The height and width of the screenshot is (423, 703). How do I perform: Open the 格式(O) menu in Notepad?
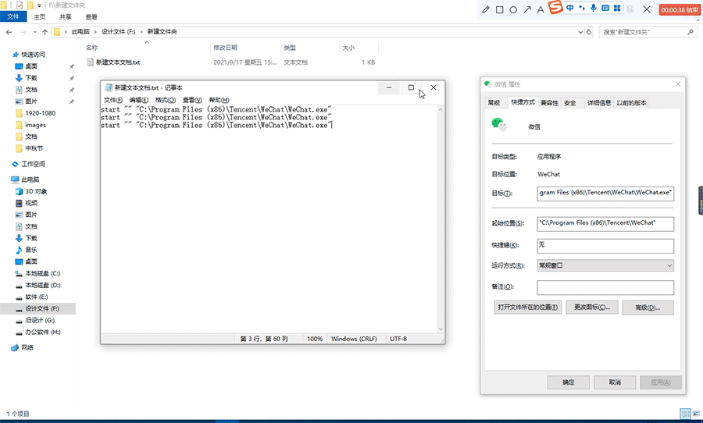pos(165,100)
